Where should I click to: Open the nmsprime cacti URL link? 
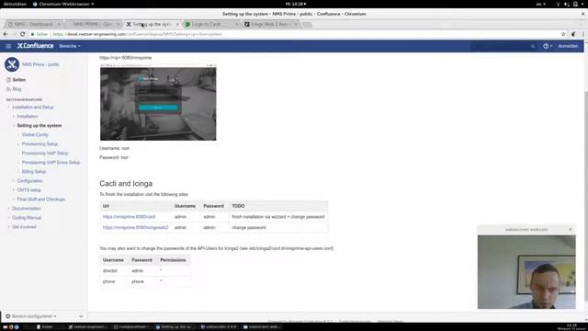[129, 217]
